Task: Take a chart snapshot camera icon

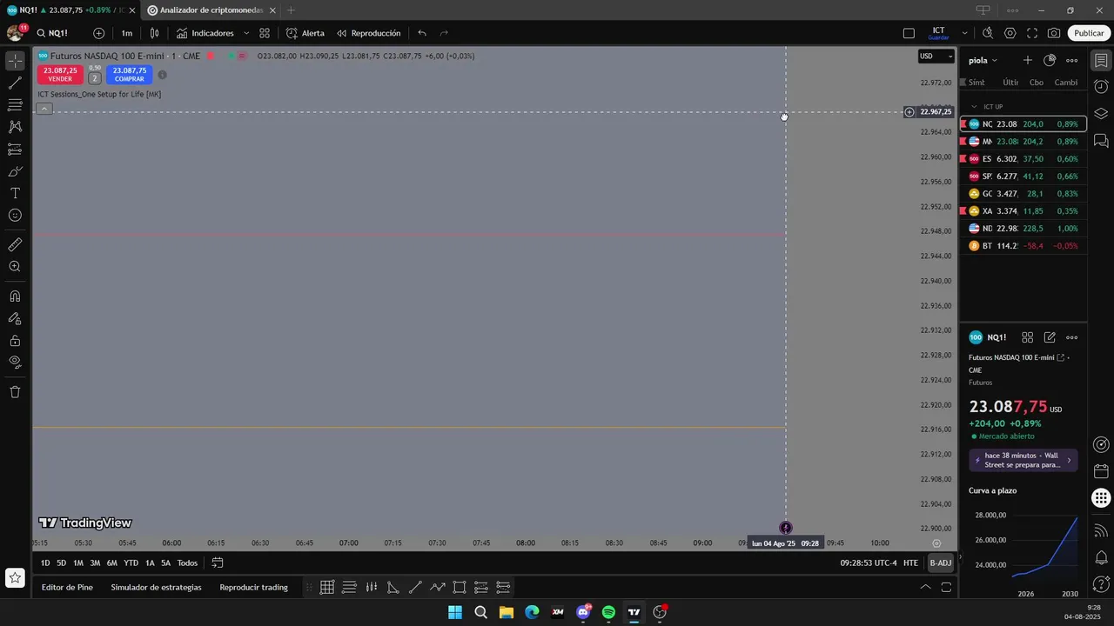Action: (1054, 33)
